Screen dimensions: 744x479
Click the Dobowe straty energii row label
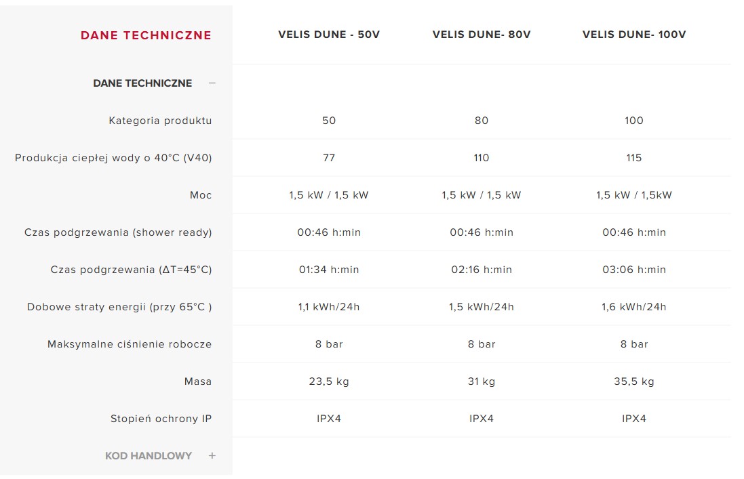pos(119,307)
